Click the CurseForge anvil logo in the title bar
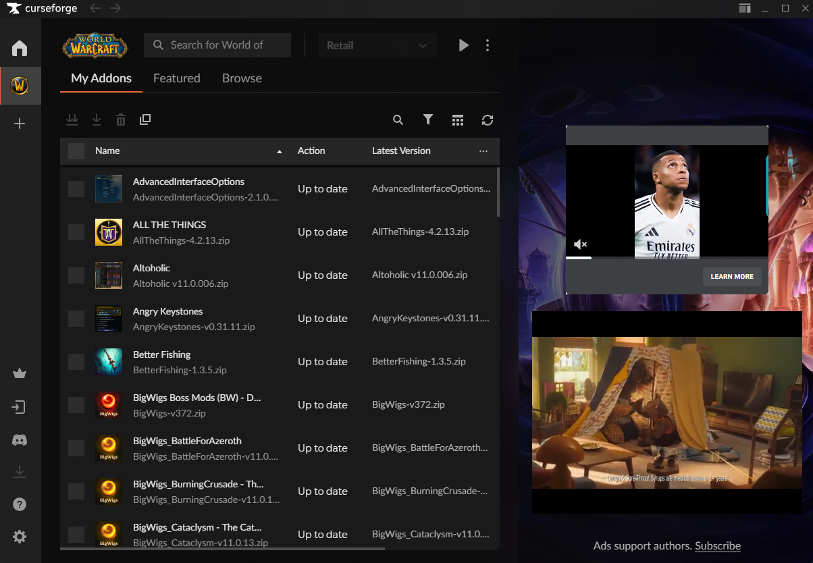This screenshot has height=563, width=813. click(x=14, y=8)
